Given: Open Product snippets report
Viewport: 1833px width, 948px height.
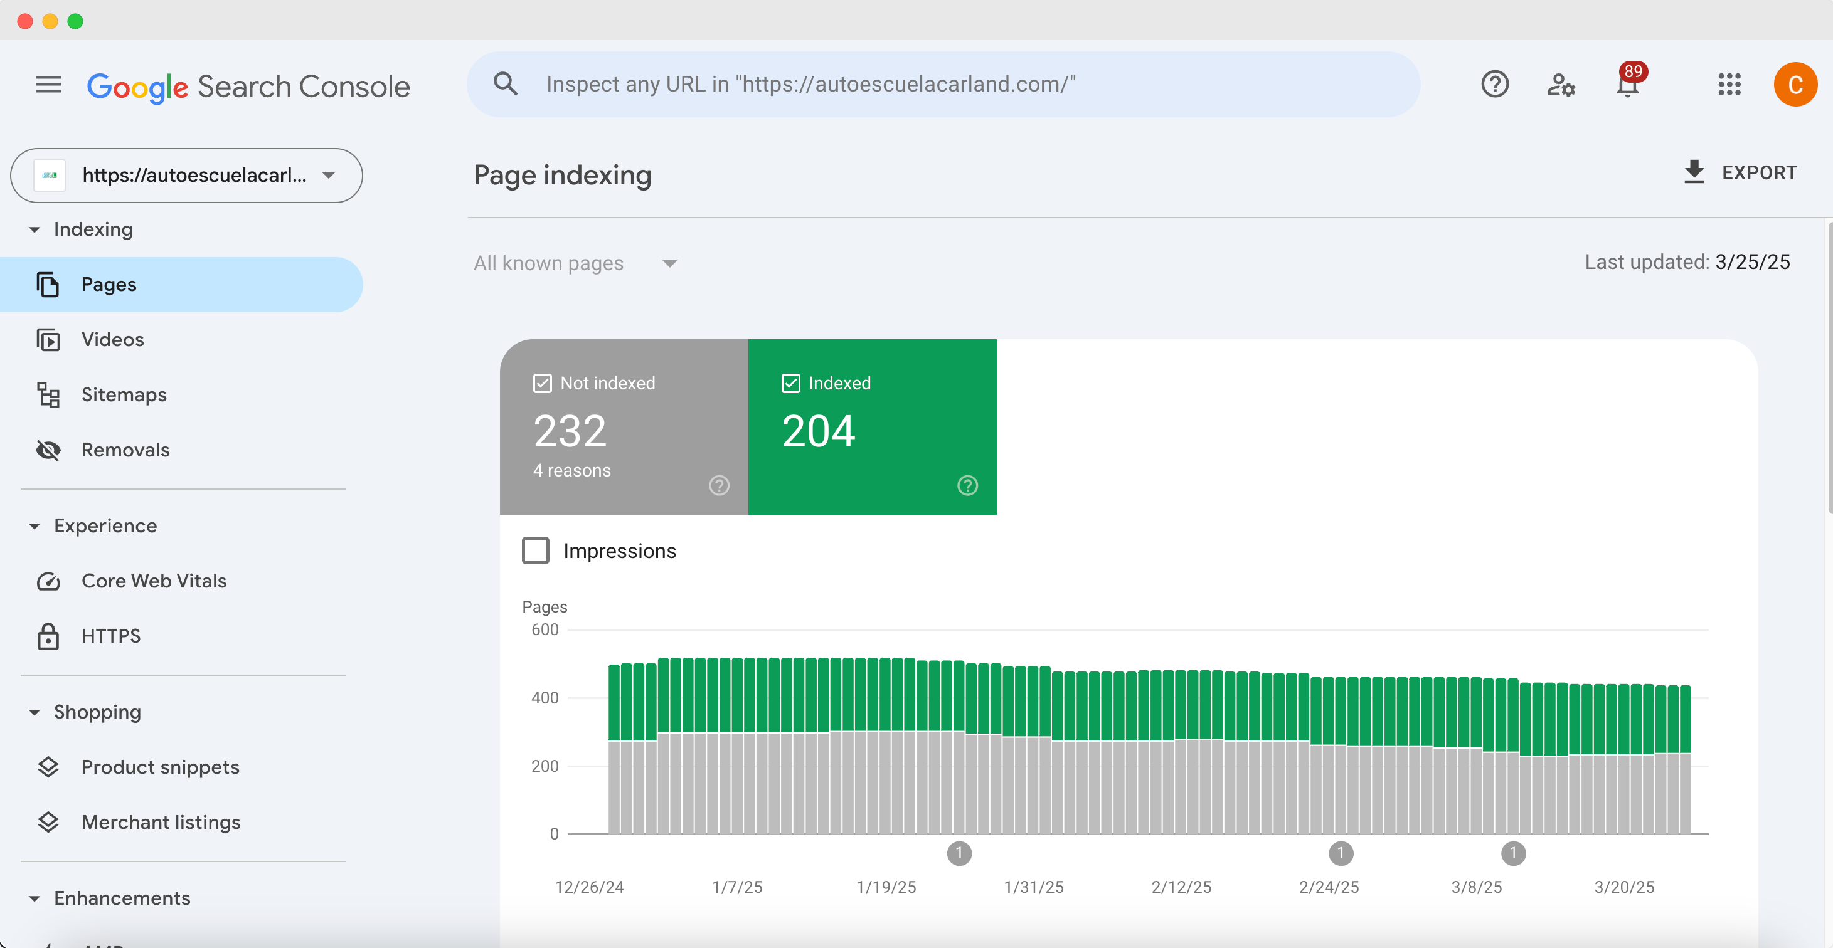Looking at the screenshot, I should point(181,767).
